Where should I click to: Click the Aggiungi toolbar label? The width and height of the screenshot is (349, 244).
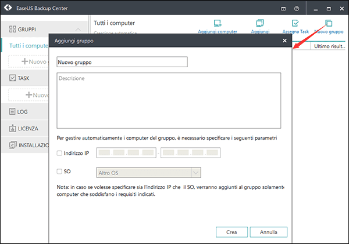[260, 31]
